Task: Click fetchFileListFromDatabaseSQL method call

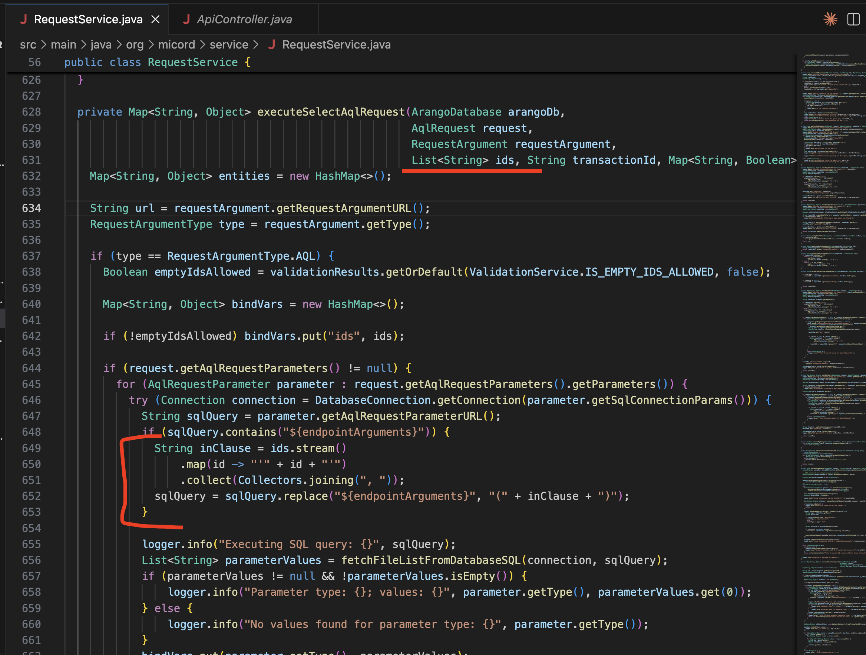Action: click(430, 560)
